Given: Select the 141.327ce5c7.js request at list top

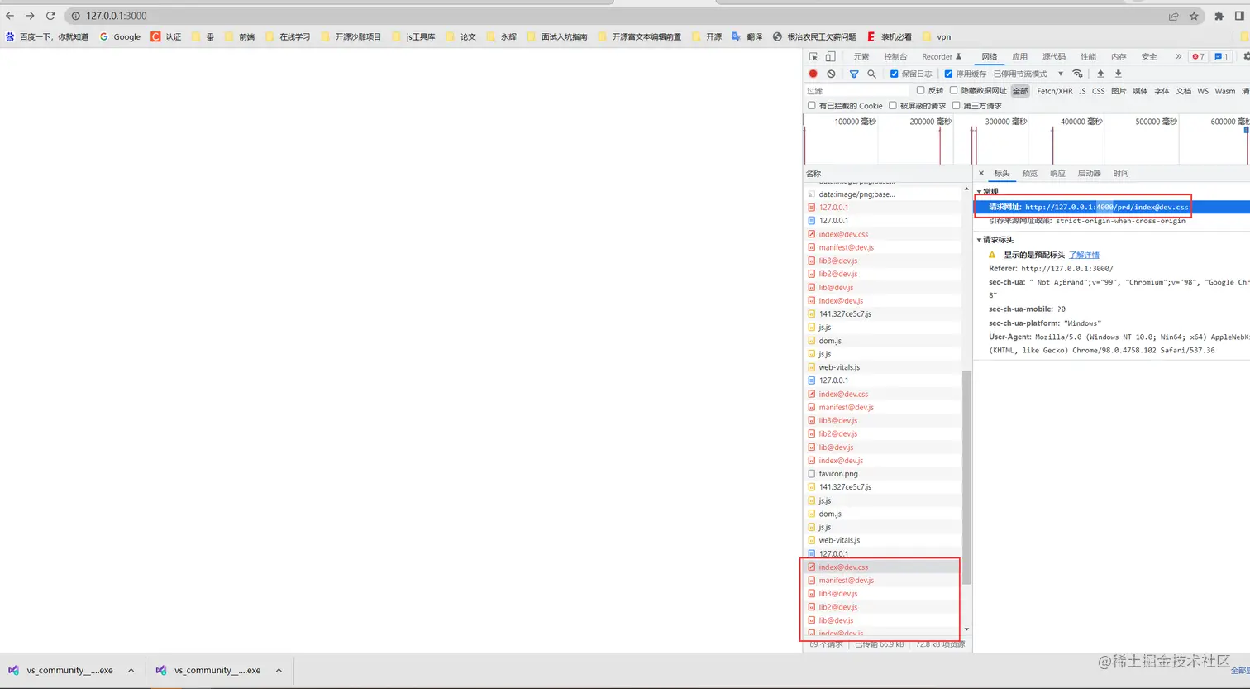Looking at the screenshot, I should tap(883, 314).
